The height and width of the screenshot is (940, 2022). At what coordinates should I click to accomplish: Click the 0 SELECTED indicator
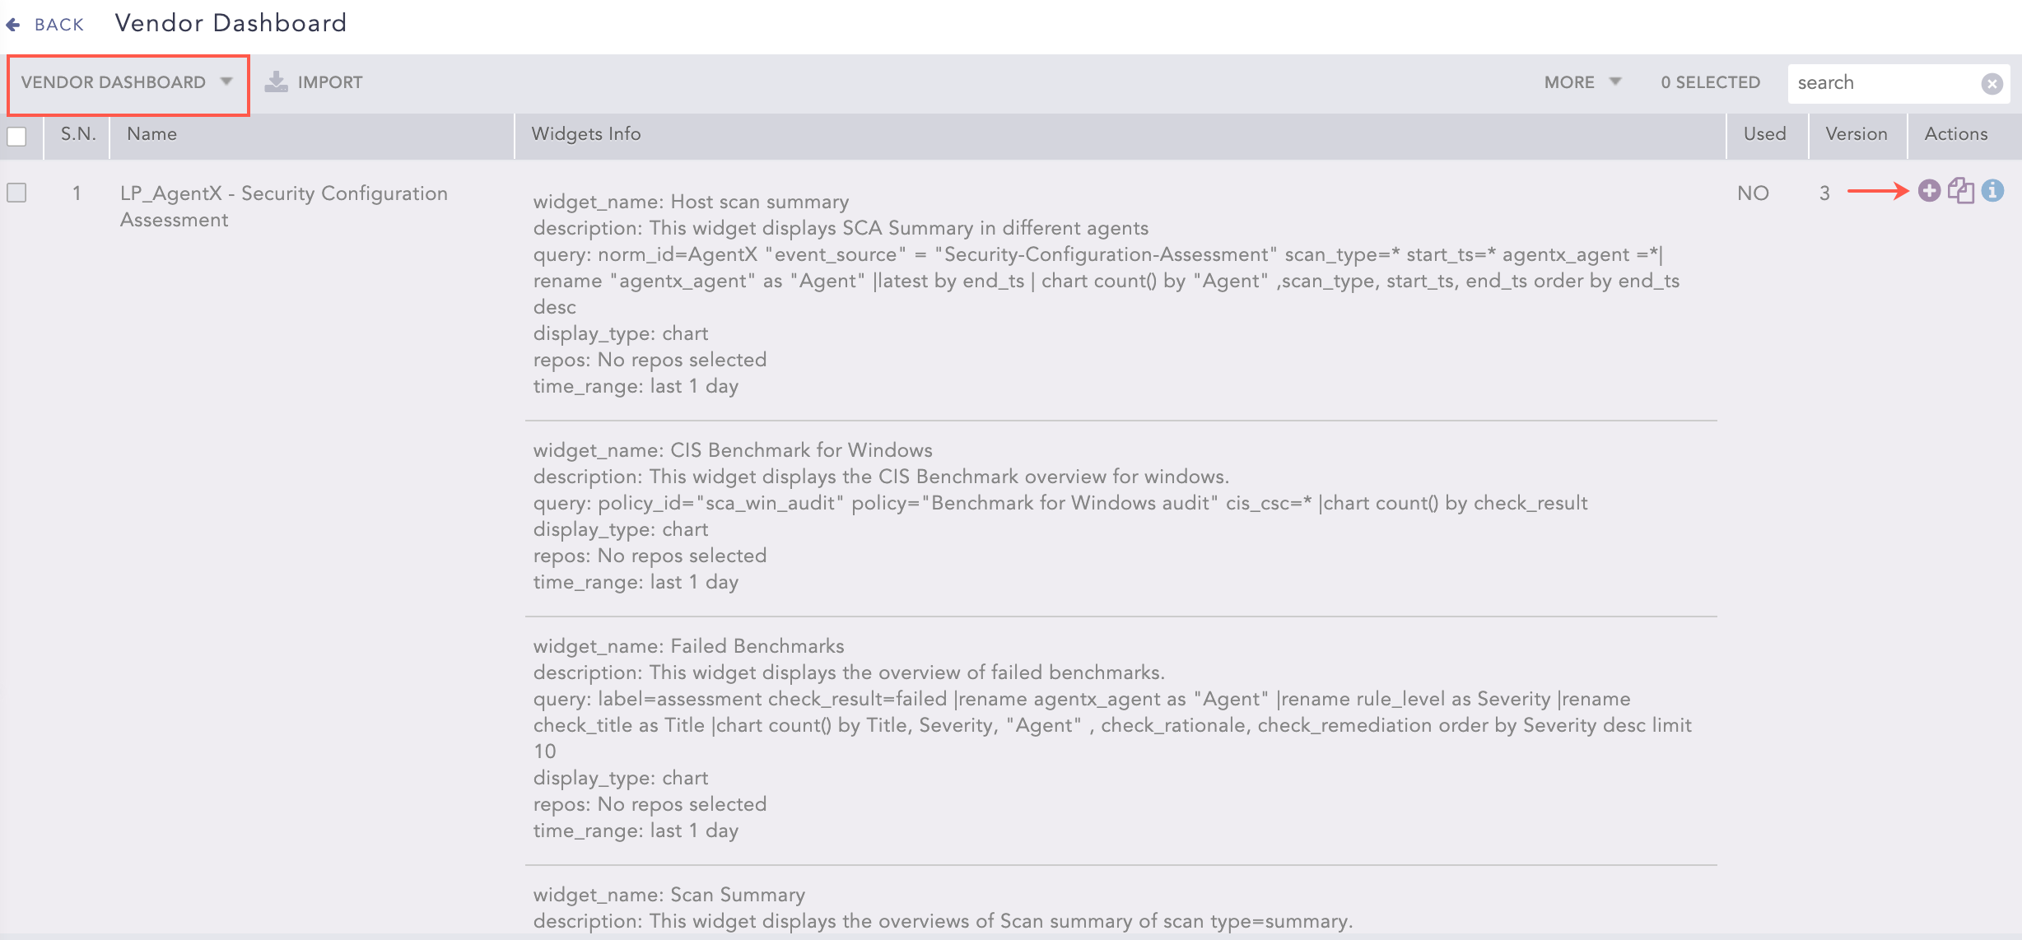(1710, 82)
